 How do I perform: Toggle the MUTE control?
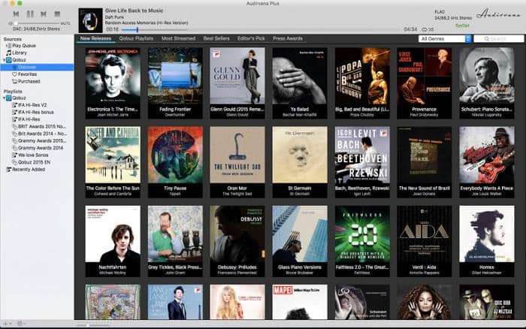pyautogui.click(x=65, y=23)
